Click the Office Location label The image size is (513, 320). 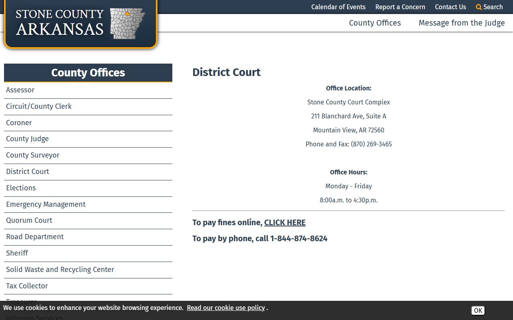349,88
